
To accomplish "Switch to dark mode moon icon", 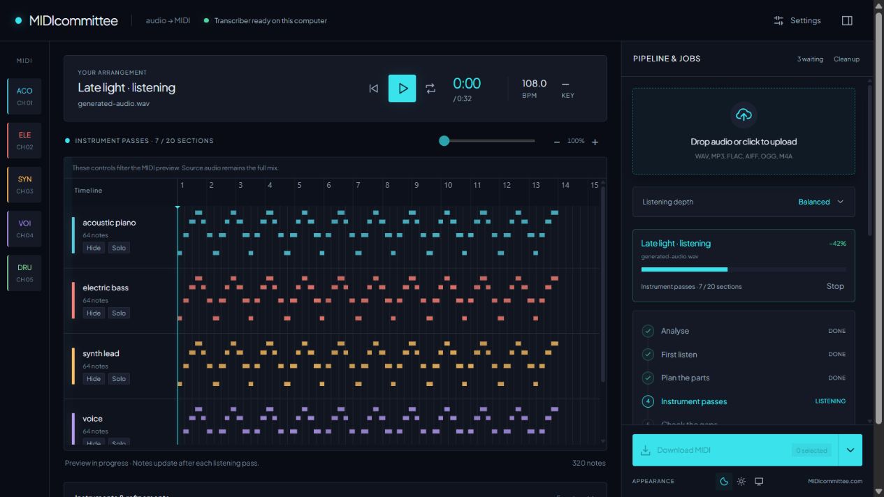I will point(724,481).
